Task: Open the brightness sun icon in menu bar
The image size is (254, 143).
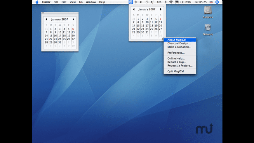Action: coord(136,2)
